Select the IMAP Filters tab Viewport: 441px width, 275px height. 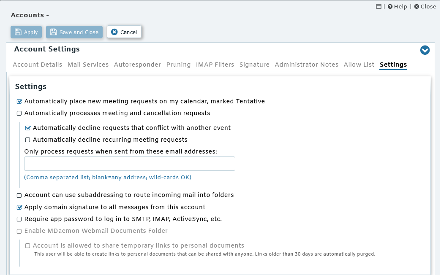tap(215, 65)
